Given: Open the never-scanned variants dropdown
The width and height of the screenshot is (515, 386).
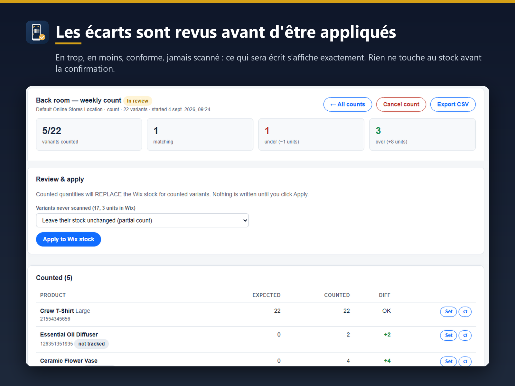Looking at the screenshot, I should (142, 220).
